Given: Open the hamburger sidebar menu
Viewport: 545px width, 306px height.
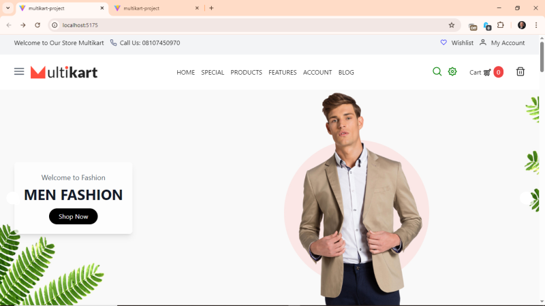Looking at the screenshot, I should click(x=19, y=71).
